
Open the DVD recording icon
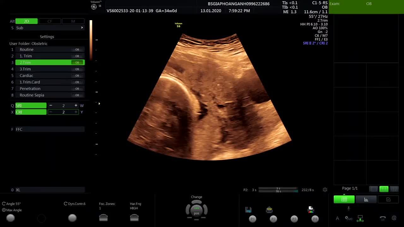[349, 218]
